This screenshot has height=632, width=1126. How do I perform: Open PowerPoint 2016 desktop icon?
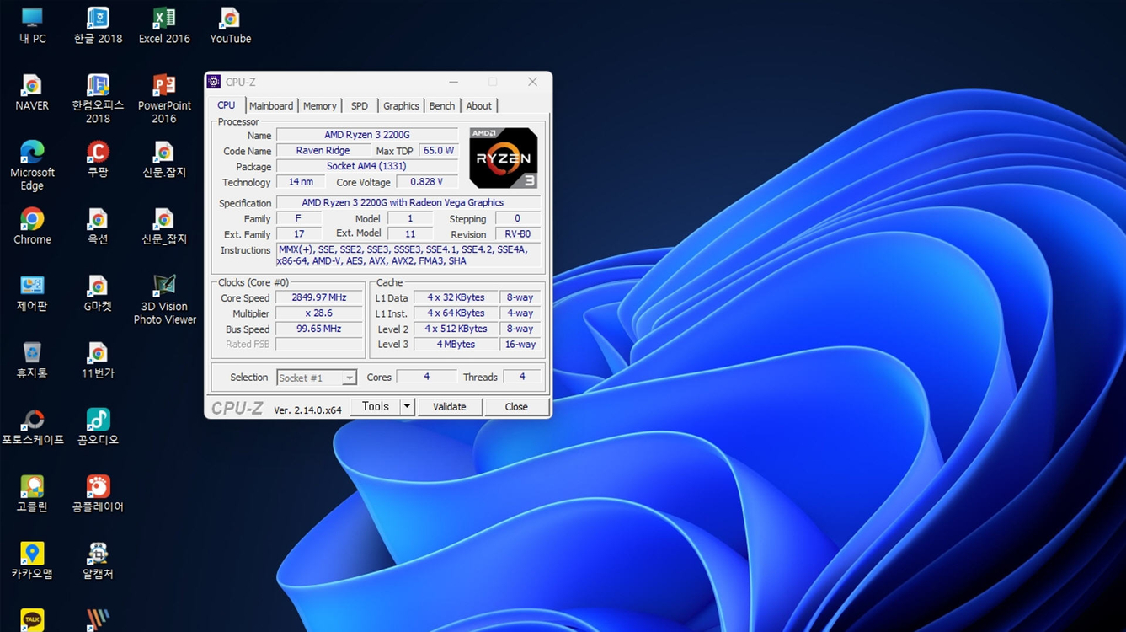164,99
